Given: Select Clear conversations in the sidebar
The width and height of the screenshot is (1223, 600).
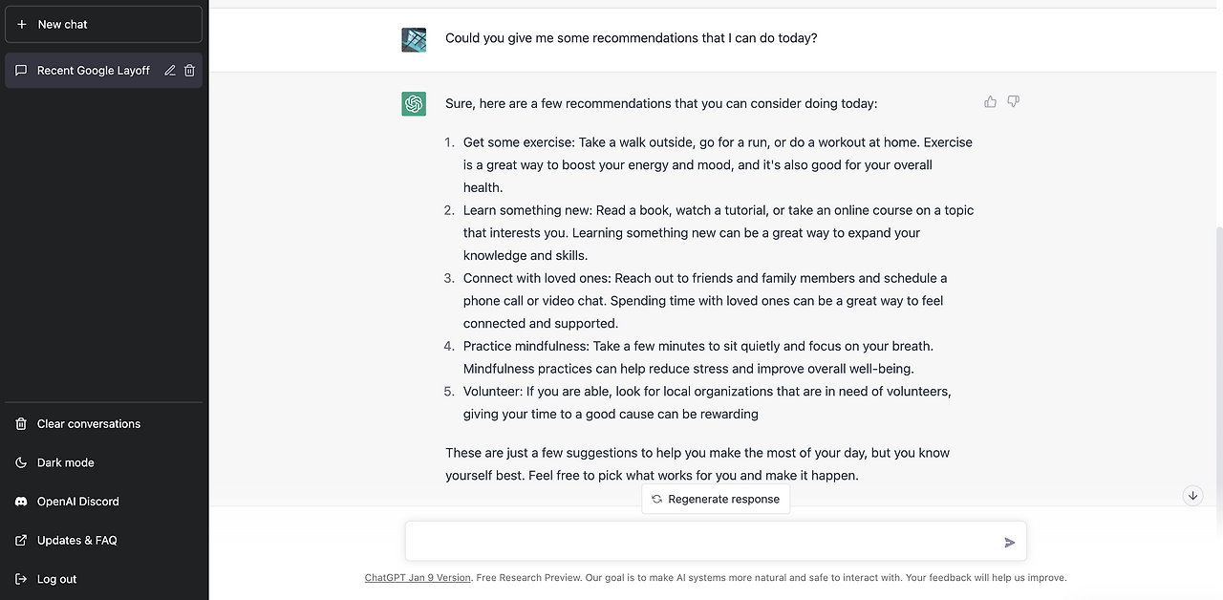Looking at the screenshot, I should tap(88, 424).
